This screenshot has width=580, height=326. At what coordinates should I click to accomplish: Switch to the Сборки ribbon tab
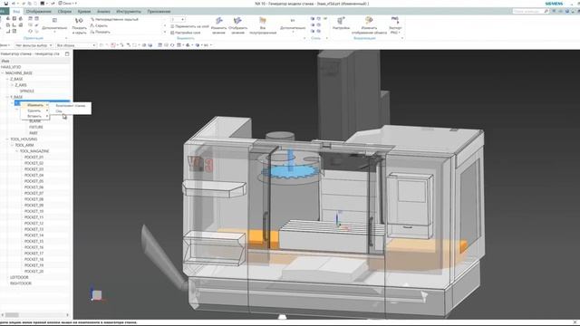[64, 12]
